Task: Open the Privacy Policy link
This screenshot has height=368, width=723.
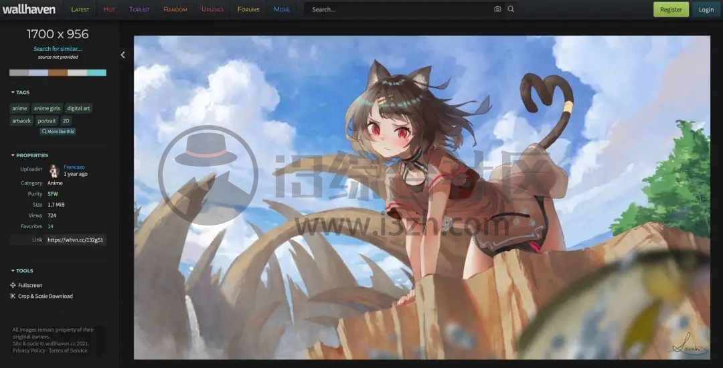Action: click(x=29, y=351)
